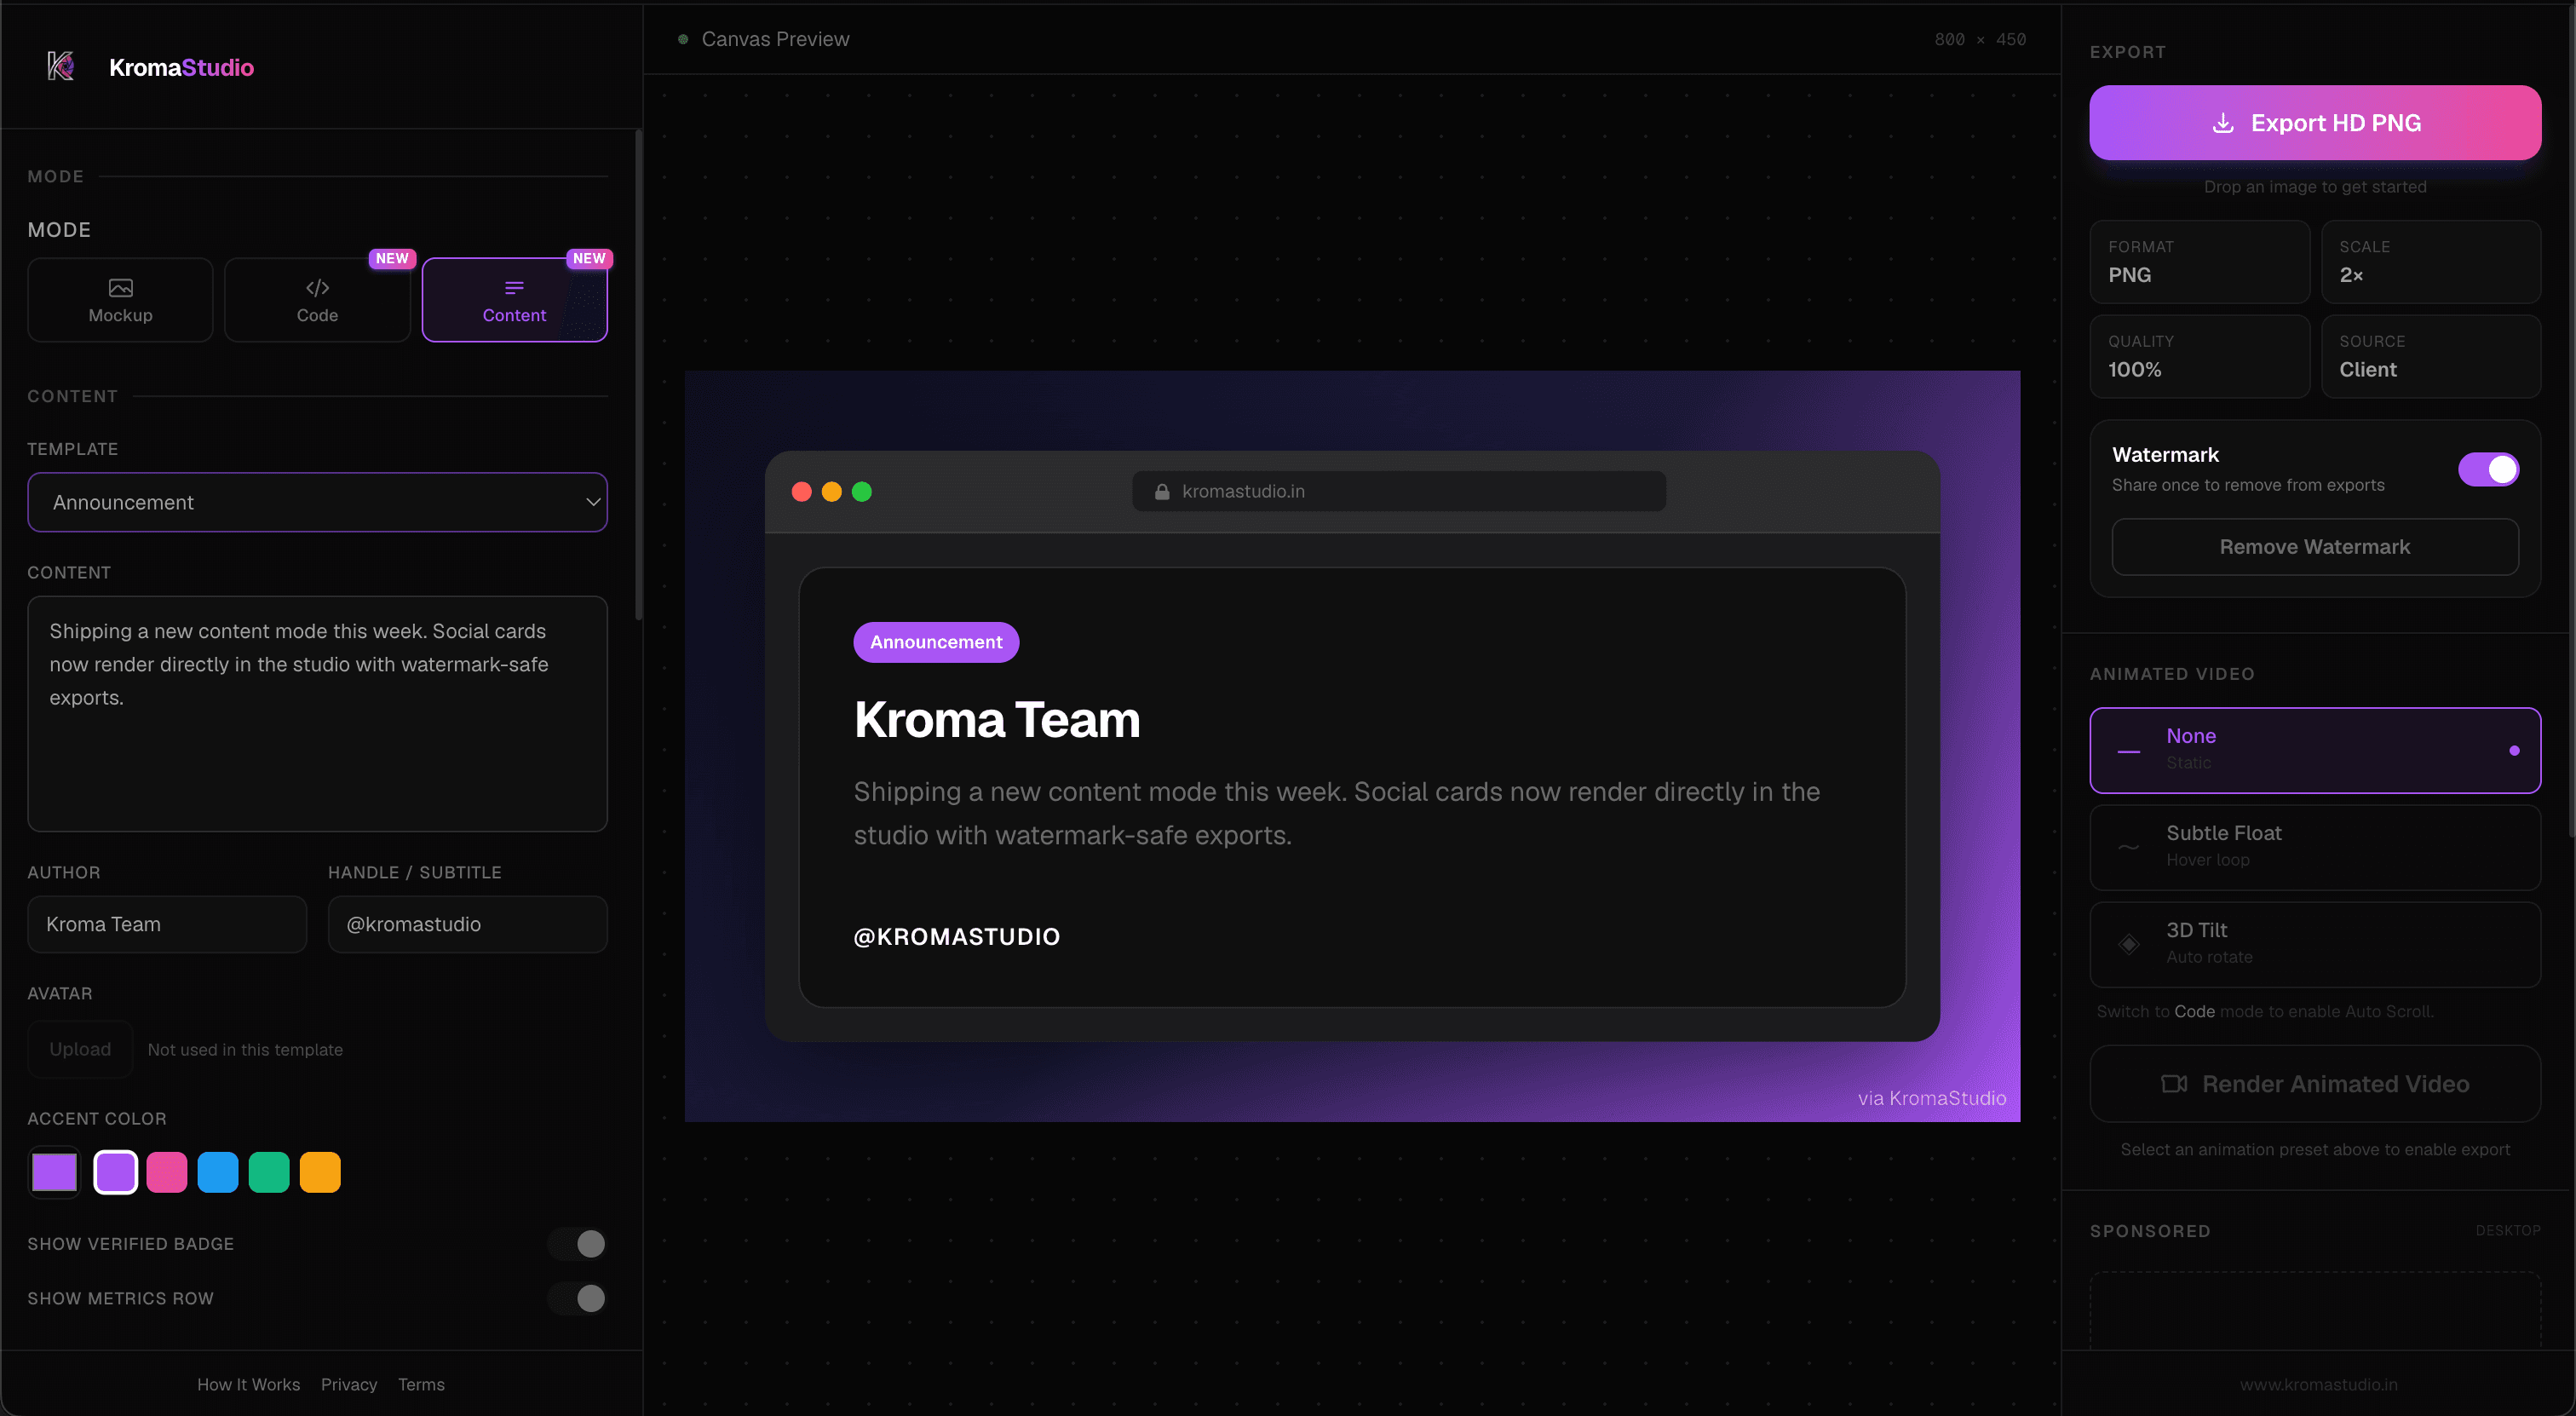Screen dimensions: 2576x1416
Task: Open the Privacy link
Action: click(x=349, y=1384)
